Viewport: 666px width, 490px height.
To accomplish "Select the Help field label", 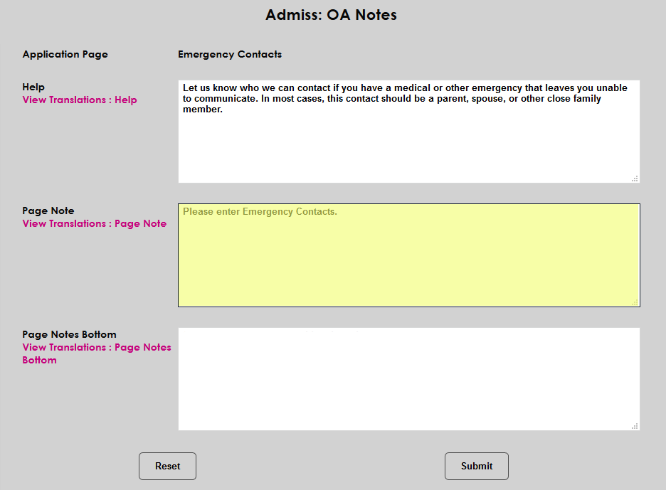I will (x=33, y=87).
